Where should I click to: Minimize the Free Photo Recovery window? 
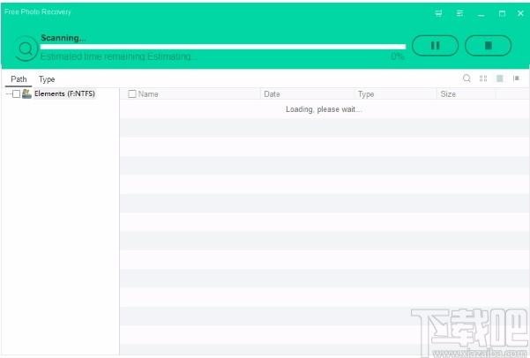click(481, 14)
